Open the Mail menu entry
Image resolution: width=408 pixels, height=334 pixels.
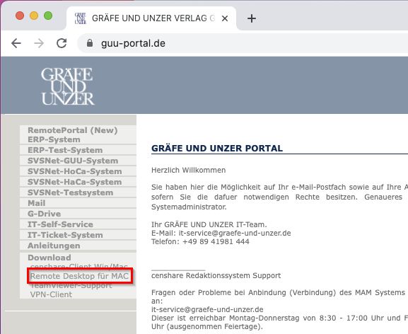[37, 203]
